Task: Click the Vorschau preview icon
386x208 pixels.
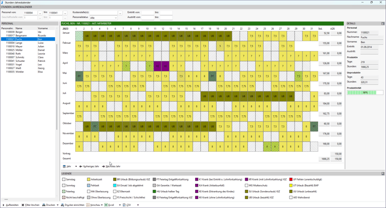Action: tap(88, 205)
